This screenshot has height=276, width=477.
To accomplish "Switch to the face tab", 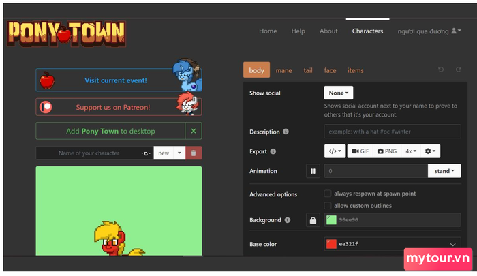I will 330,71.
